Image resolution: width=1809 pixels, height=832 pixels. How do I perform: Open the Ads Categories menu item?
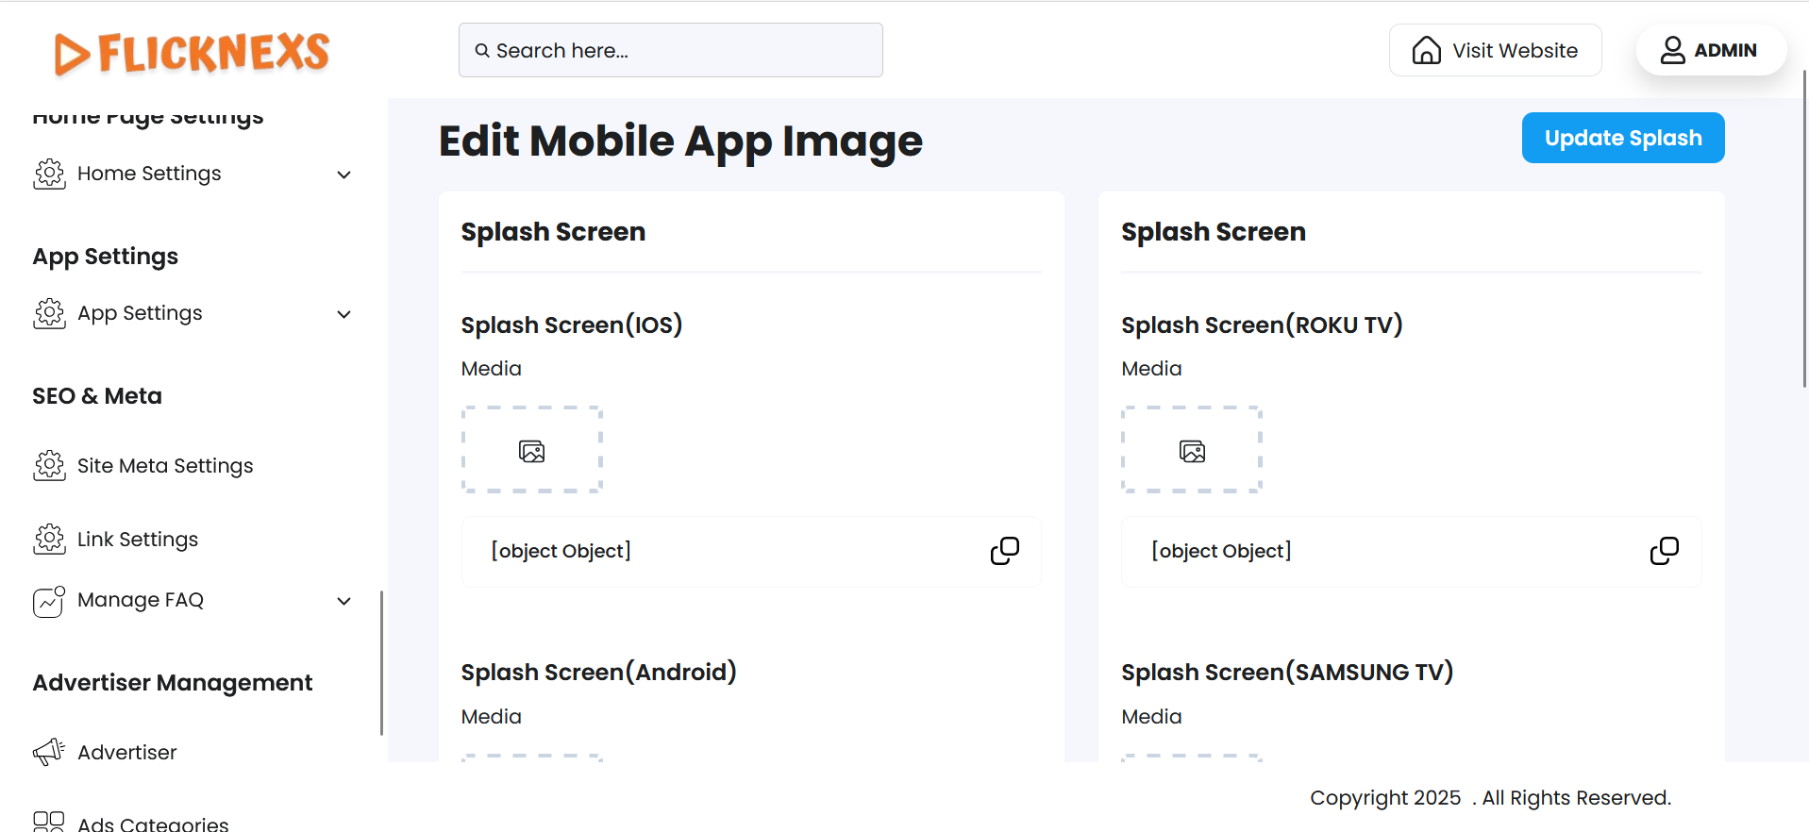coord(152,824)
